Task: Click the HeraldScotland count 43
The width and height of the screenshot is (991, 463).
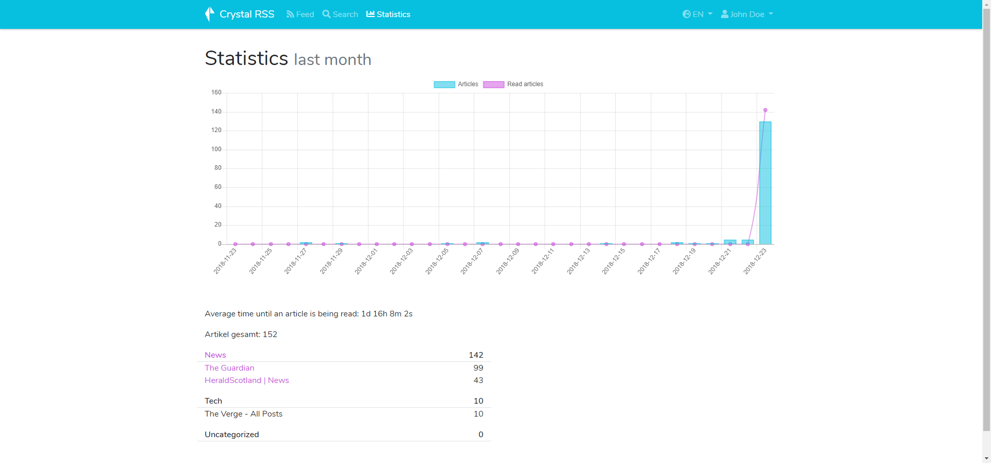Action: [478, 380]
